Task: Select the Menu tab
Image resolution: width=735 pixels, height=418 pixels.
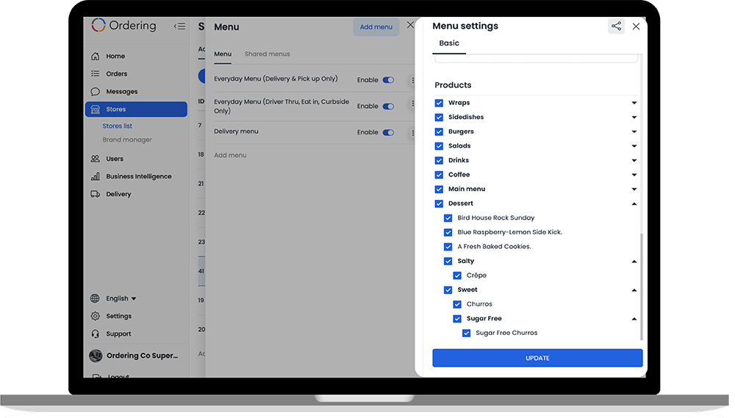Action: tap(223, 54)
